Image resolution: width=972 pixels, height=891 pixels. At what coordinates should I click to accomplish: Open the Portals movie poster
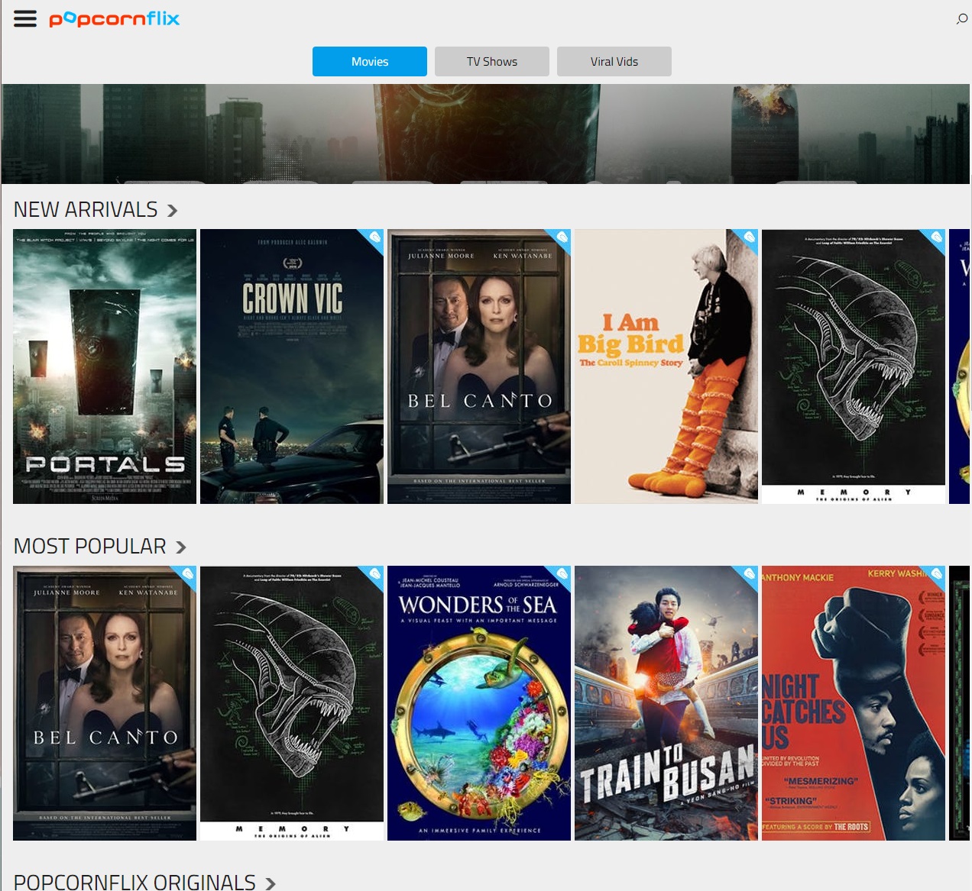[x=105, y=366]
